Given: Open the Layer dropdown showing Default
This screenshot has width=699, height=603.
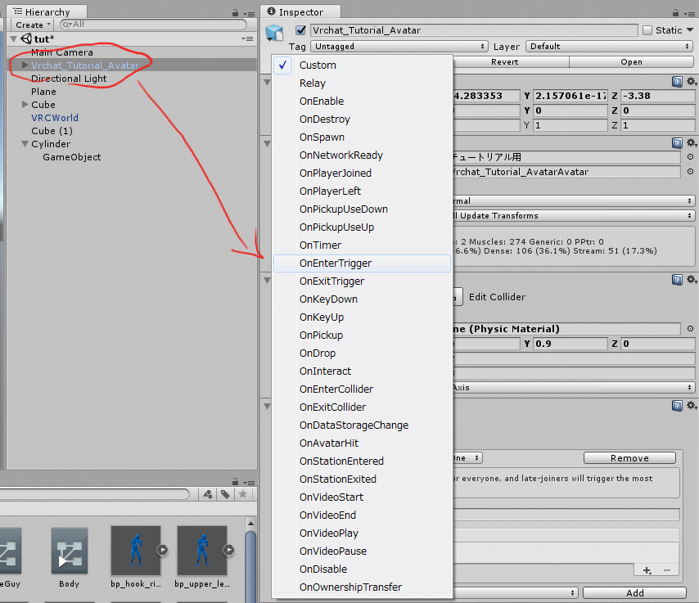Looking at the screenshot, I should (610, 47).
